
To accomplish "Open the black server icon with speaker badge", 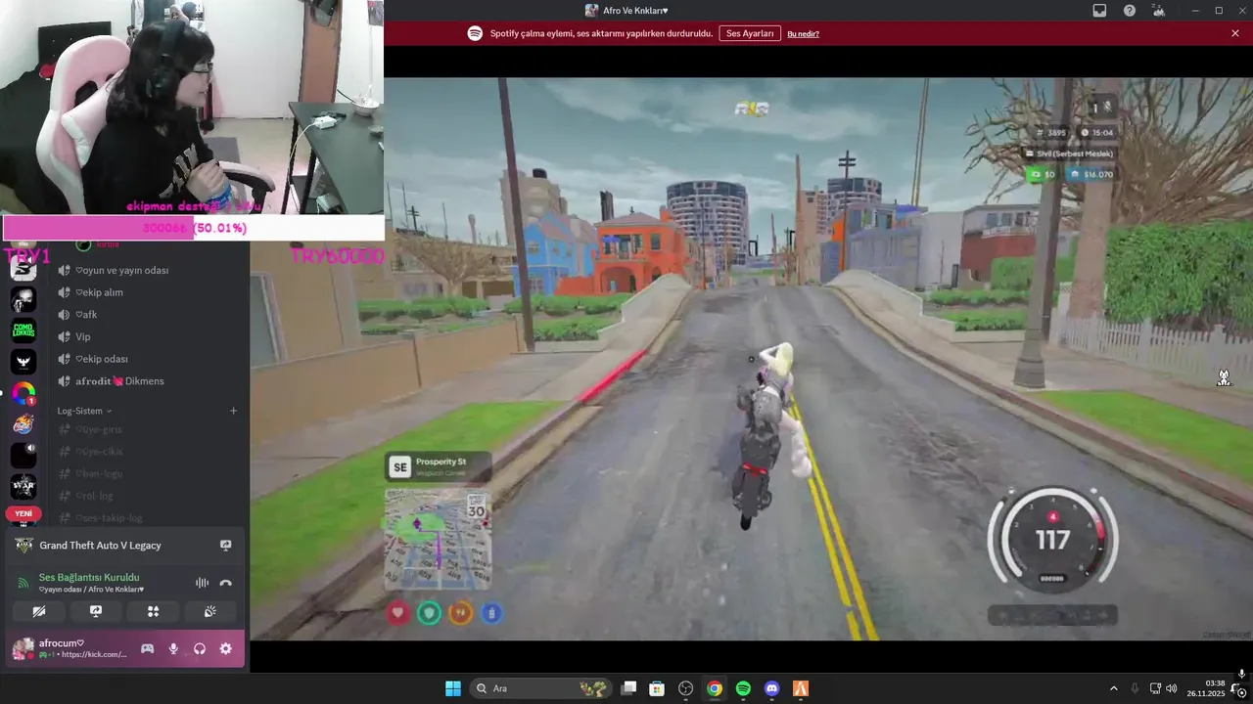I will coord(23,455).
